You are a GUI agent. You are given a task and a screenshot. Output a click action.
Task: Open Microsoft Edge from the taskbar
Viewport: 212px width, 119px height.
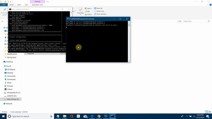coord(92,116)
